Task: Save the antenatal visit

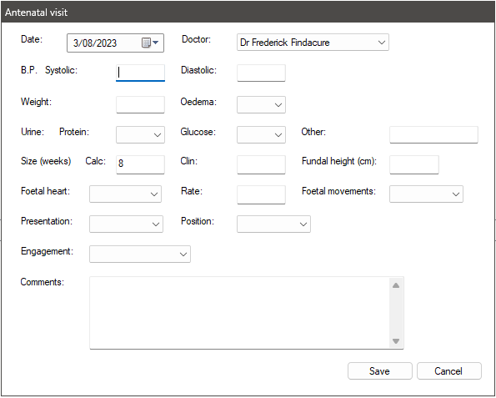Action: pyautogui.click(x=380, y=370)
